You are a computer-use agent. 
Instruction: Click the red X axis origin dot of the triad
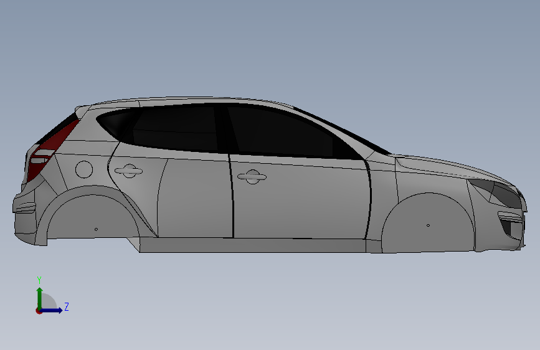[x=39, y=311]
